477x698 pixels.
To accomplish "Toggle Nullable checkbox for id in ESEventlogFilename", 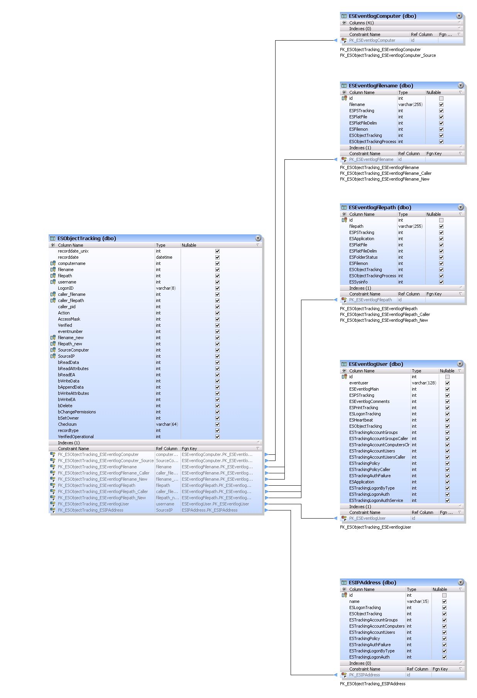I will point(441,98).
